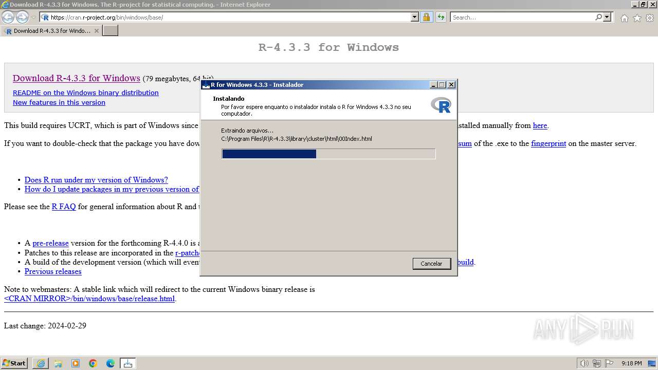The image size is (658, 370).
Task: Maximize the R installer window
Action: (x=442, y=85)
